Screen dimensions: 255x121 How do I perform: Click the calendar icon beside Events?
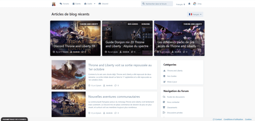pyautogui.click(x=74, y=4)
